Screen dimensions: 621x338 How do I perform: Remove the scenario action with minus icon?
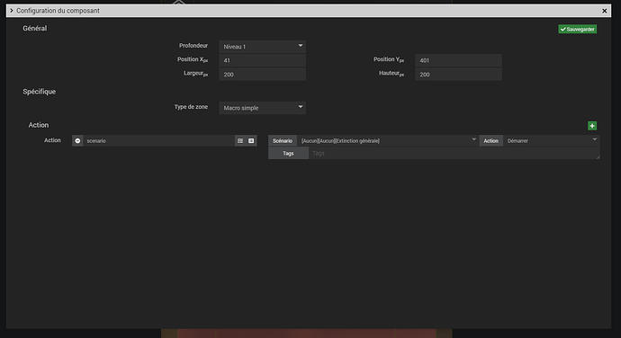pos(77,140)
